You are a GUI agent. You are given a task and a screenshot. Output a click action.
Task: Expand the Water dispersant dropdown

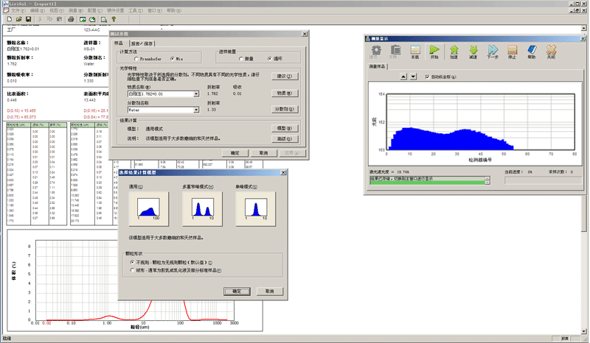click(198, 110)
